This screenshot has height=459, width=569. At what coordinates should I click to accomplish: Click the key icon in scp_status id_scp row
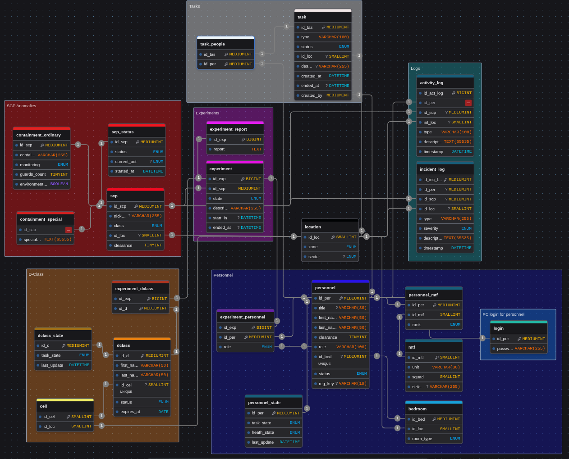click(x=137, y=142)
